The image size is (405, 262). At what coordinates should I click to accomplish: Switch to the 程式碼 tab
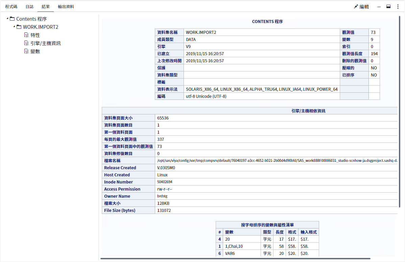coord(11,7)
